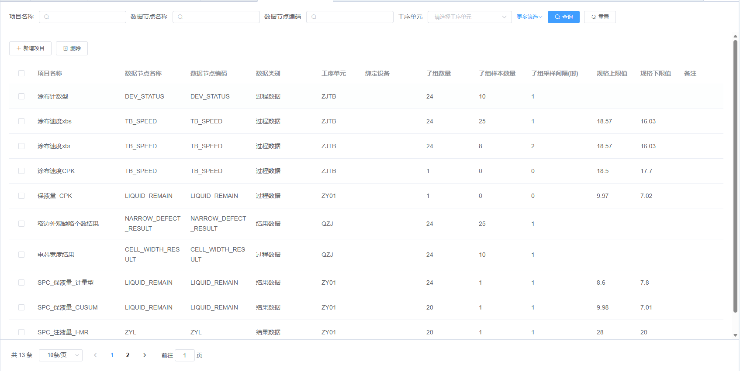
Task: Click 项目名称 column header
Action: click(50, 73)
